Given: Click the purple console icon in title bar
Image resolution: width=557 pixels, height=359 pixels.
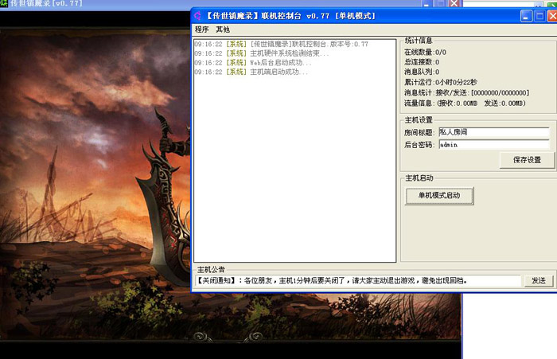Looking at the screenshot, I should tap(198, 16).
